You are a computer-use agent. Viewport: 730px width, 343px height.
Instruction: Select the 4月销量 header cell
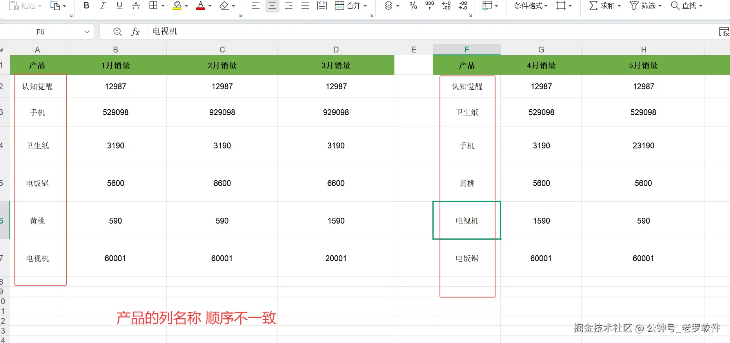click(541, 65)
